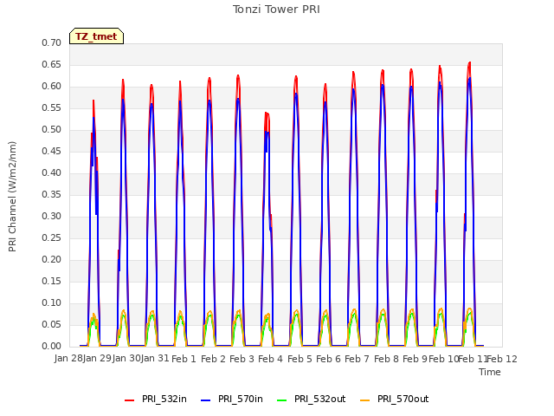Click the PRI_532in red legend swatch
The height and width of the screenshot is (416, 554).
tap(129, 400)
